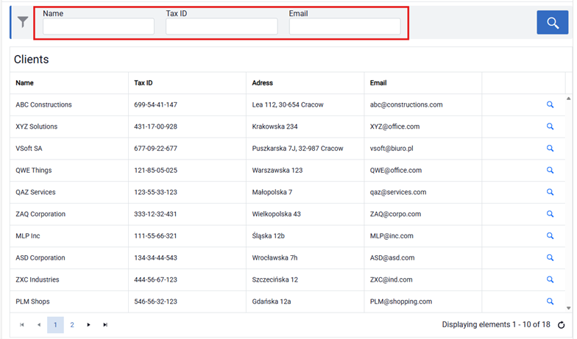Click the Clients panel heading
The width and height of the screenshot is (577, 339).
pyautogui.click(x=31, y=59)
